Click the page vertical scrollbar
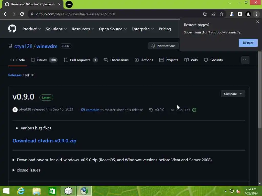Screen dimensions: 262x196 click(259, 90)
